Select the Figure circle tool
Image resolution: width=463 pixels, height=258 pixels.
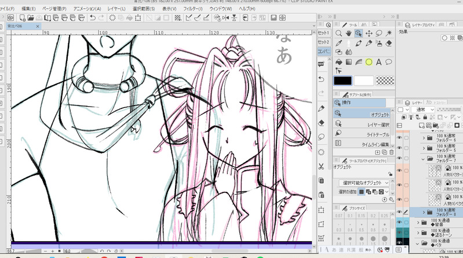point(369,62)
